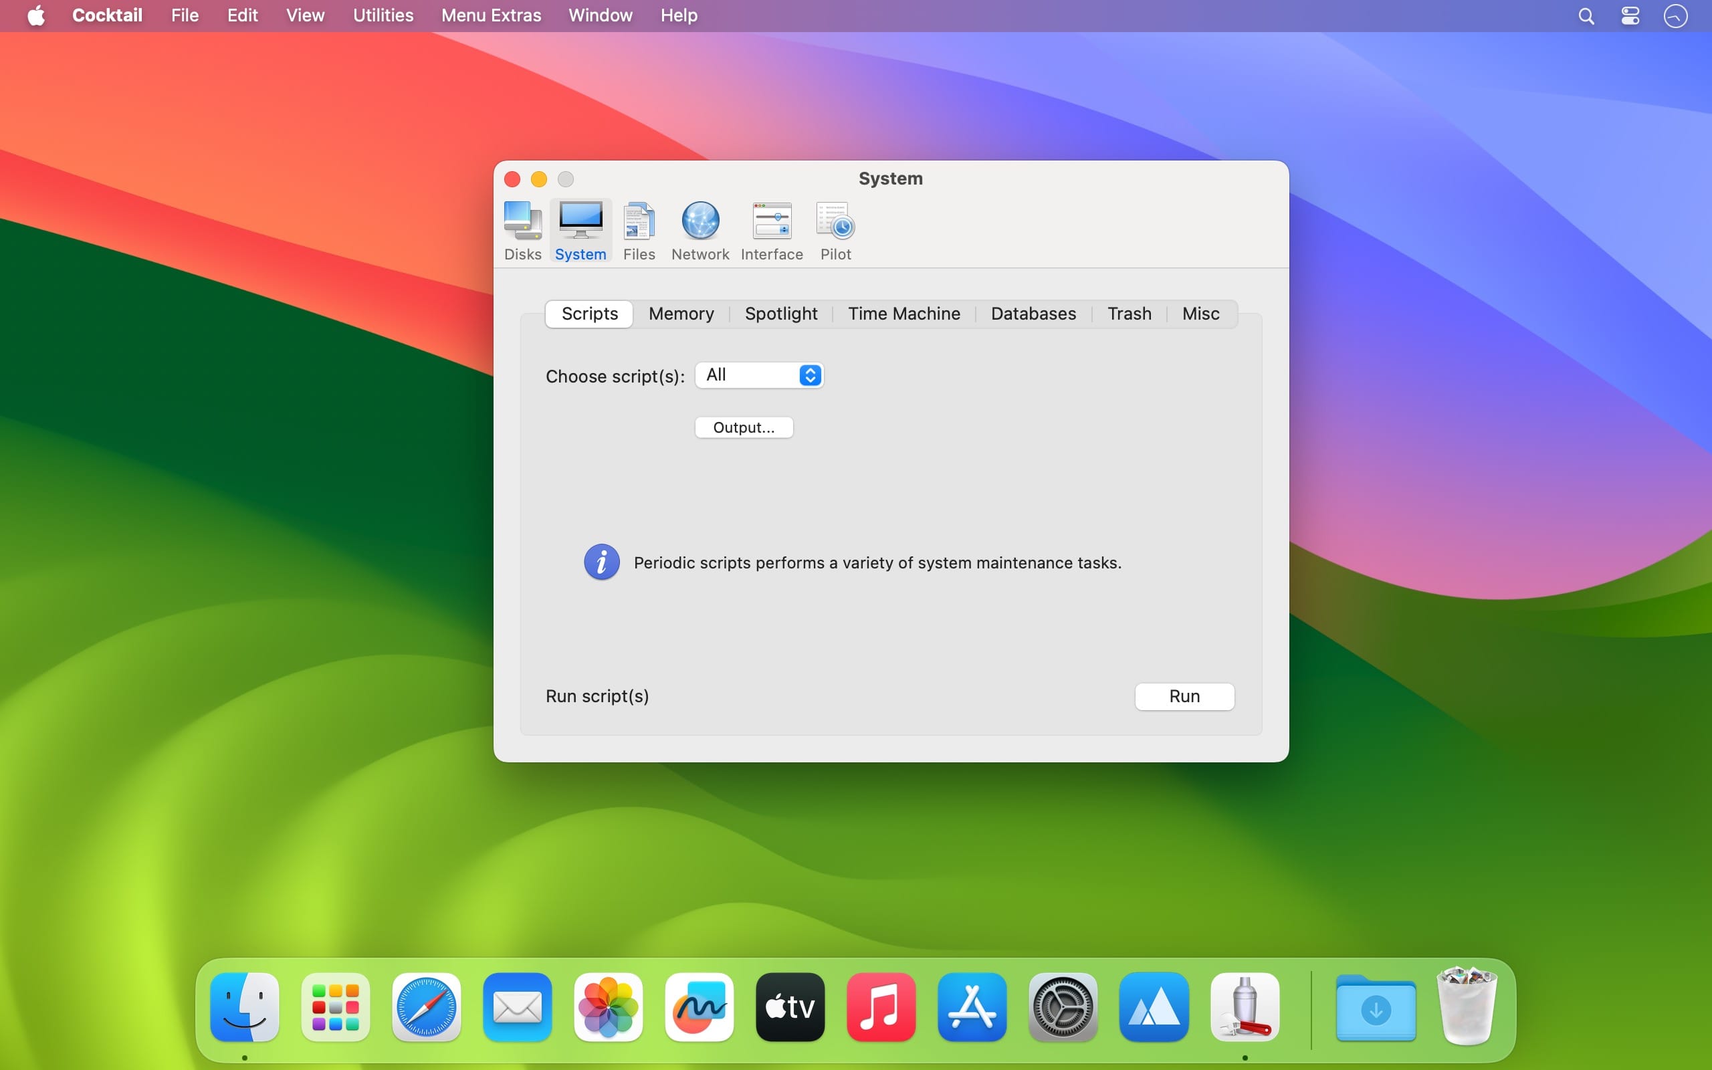Click the blue mountain app icon in Dock
This screenshot has height=1070, width=1712.
[x=1154, y=1007]
